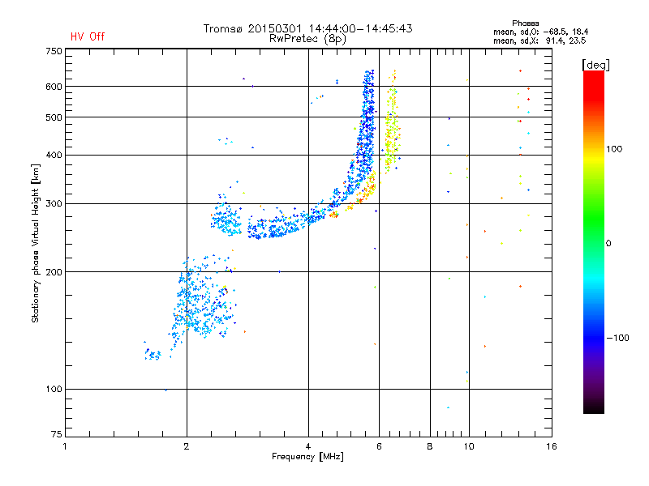The height and width of the screenshot is (486, 649).
Task: Click the "[deg]" colorbar unit label
Action: tap(595, 65)
